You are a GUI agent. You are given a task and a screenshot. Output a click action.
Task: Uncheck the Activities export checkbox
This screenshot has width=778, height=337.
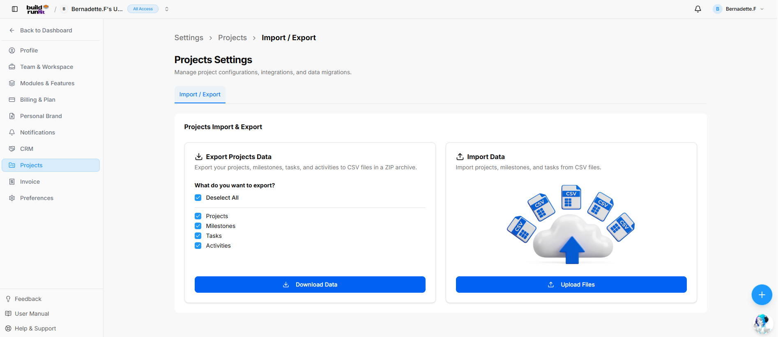pyautogui.click(x=198, y=246)
